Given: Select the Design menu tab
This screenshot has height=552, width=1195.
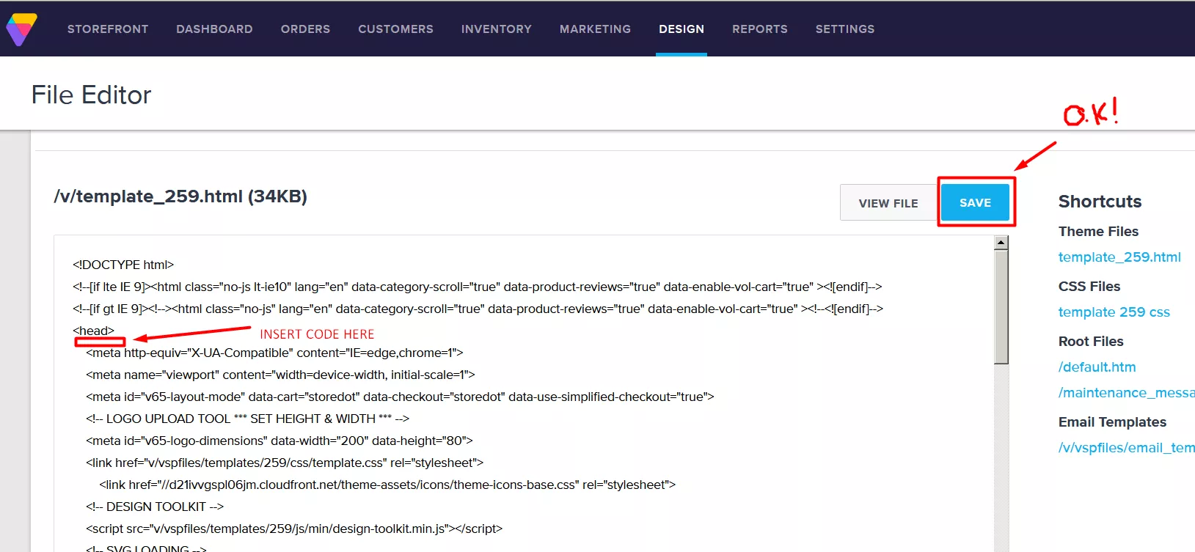Looking at the screenshot, I should [x=681, y=29].
